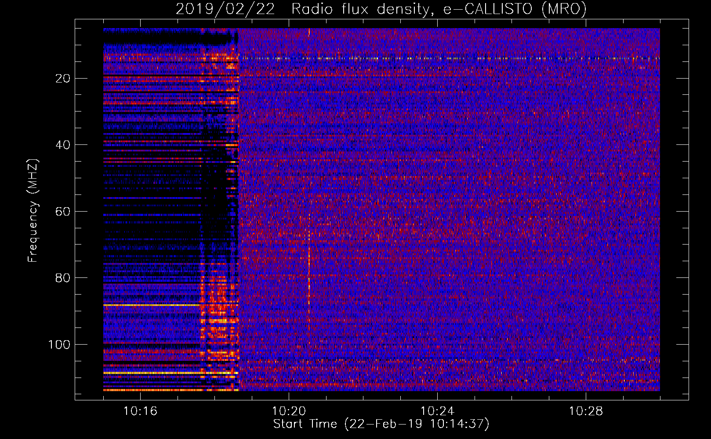Click the 80 frequency tick label

click(x=63, y=278)
